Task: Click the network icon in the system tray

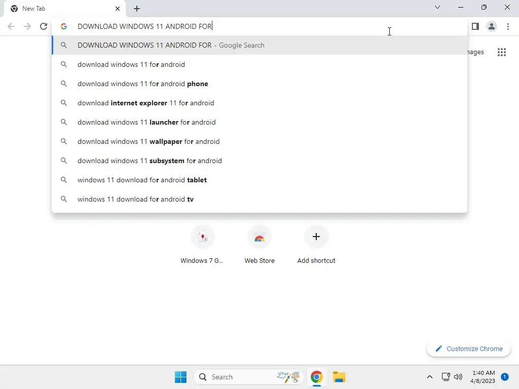Action: (x=446, y=377)
